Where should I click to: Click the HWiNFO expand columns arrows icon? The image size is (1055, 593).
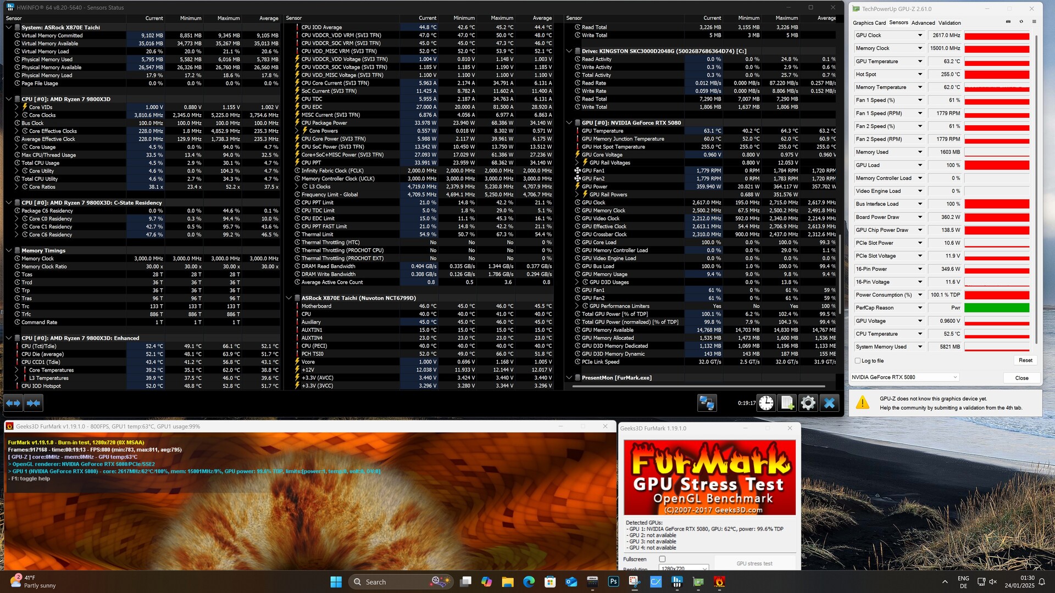[13, 403]
